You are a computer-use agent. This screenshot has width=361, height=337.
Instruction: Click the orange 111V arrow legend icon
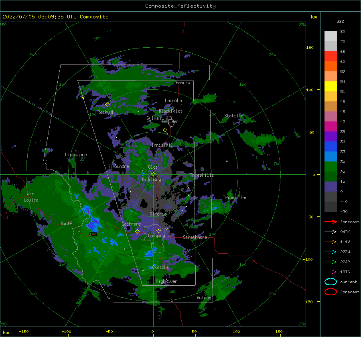(x=331, y=242)
